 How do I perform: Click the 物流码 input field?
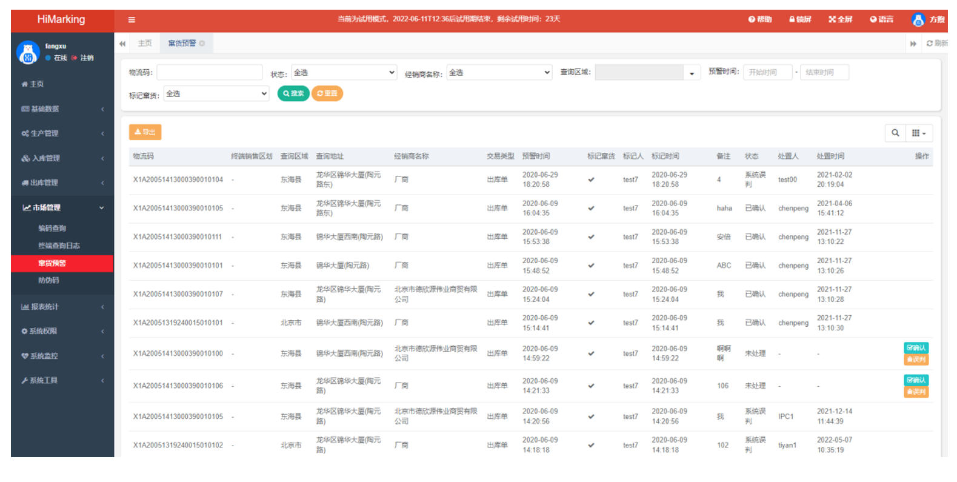(x=209, y=73)
